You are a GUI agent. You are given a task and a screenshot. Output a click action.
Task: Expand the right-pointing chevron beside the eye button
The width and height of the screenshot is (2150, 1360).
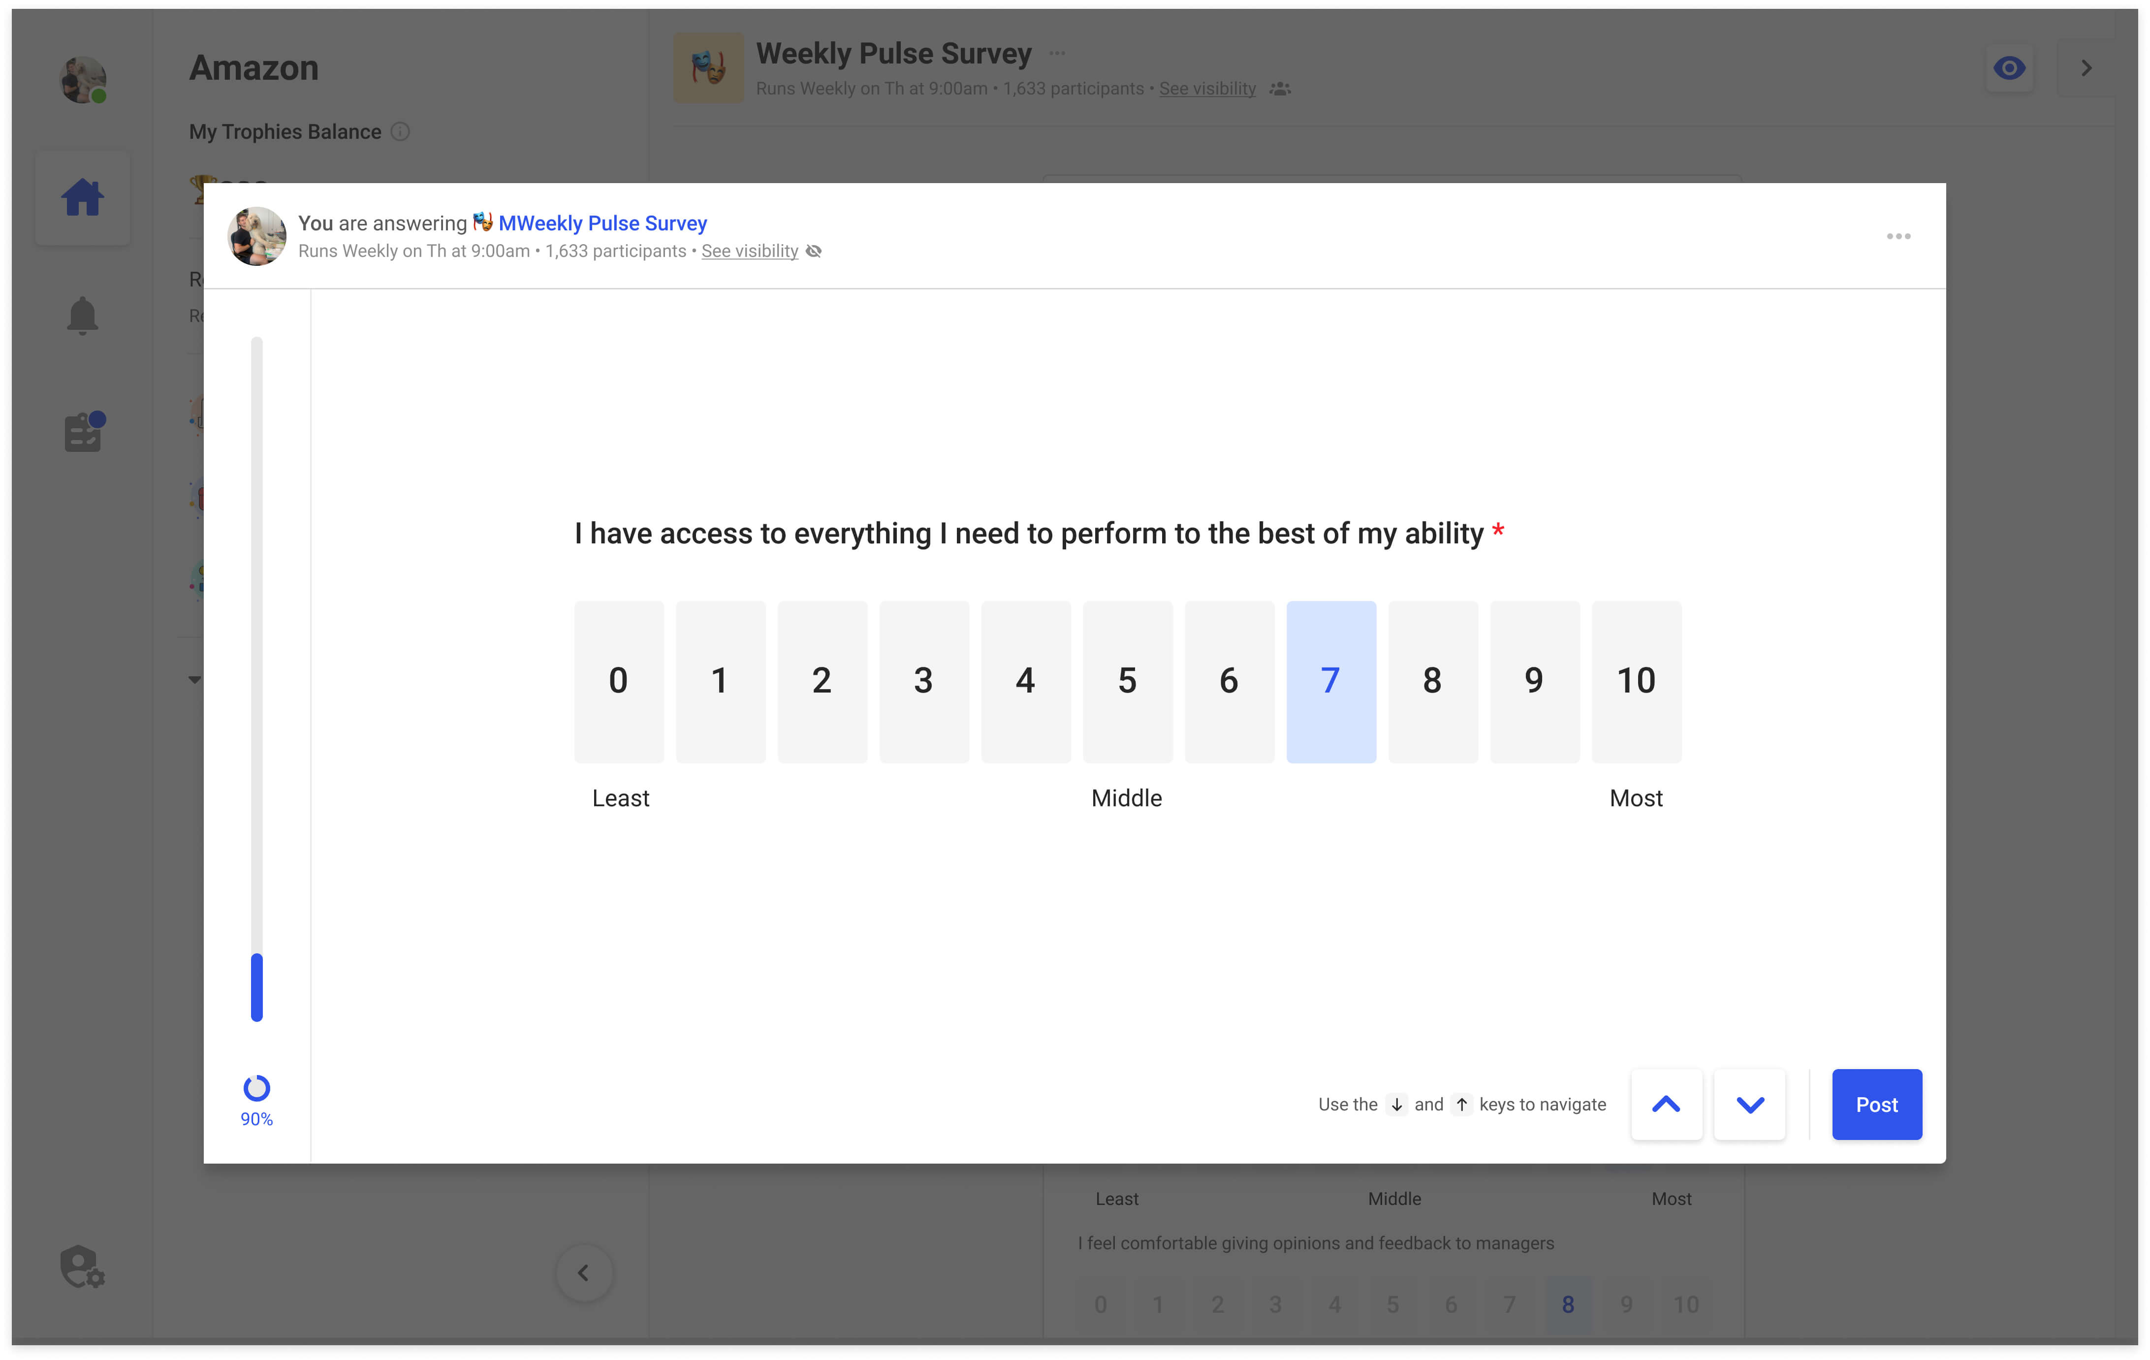(2086, 67)
